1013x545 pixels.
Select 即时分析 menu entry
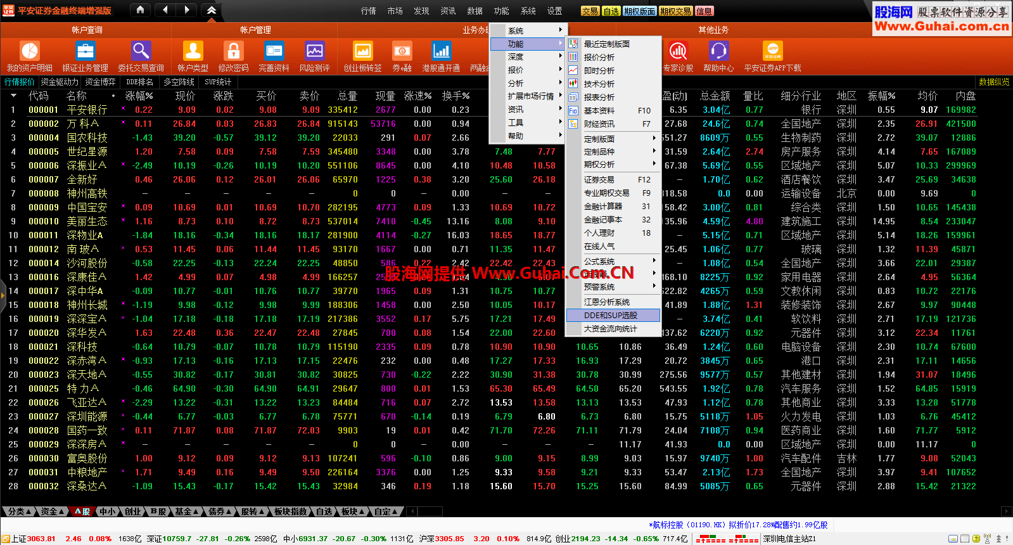click(x=613, y=70)
